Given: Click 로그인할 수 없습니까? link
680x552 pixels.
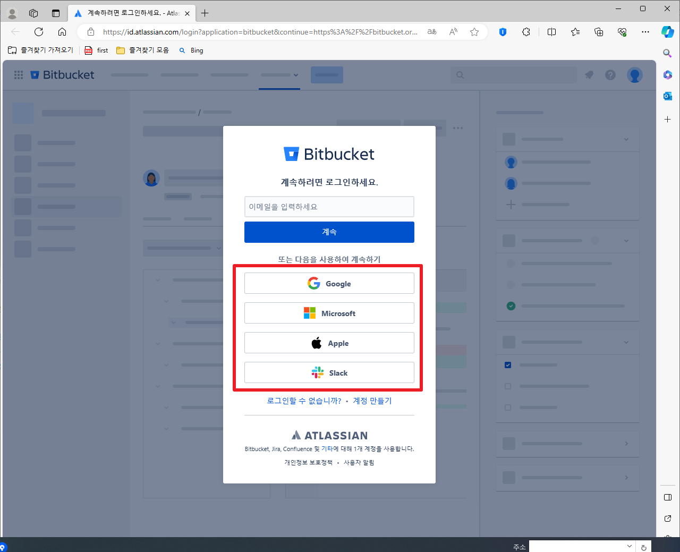Looking at the screenshot, I should click(304, 401).
